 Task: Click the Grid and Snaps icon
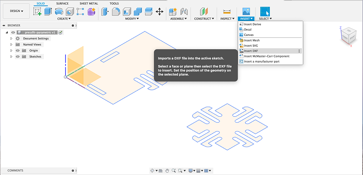tap(198, 171)
